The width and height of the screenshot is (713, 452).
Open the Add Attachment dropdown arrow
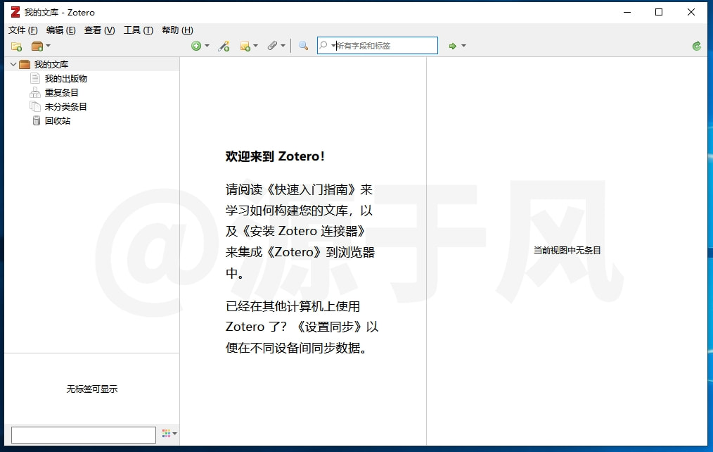[x=283, y=46]
